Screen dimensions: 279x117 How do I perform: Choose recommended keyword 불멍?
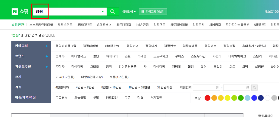tap(191, 67)
